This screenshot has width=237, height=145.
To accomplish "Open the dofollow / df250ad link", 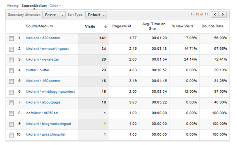I will tap(42, 113).
